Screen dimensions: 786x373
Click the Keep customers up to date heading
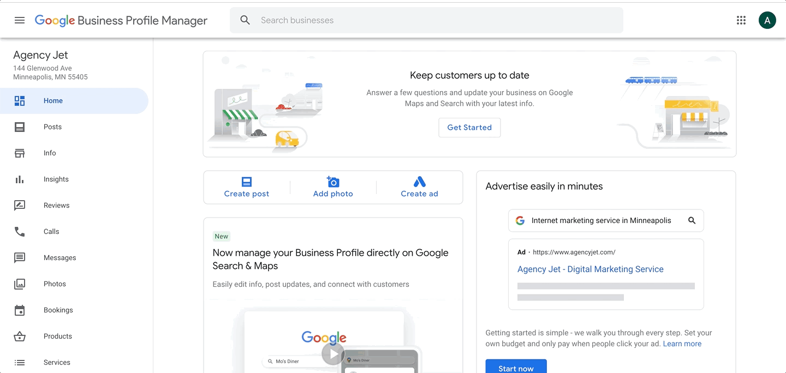(469, 75)
